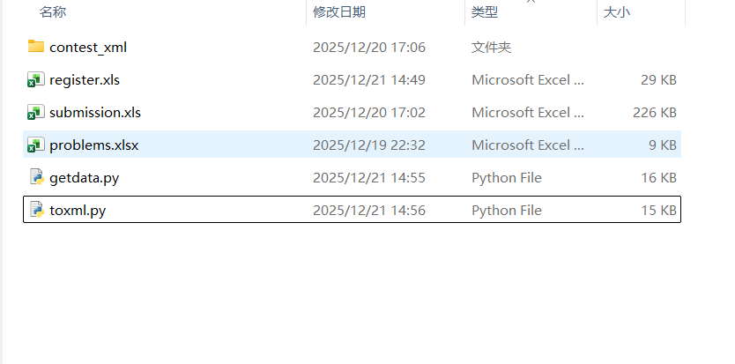Select the register.xls file name
This screenshot has height=364, width=735.
(x=85, y=79)
